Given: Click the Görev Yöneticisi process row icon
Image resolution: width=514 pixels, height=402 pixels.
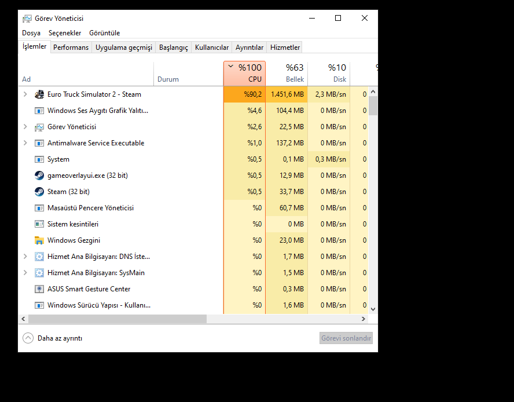Looking at the screenshot, I should pos(39,127).
